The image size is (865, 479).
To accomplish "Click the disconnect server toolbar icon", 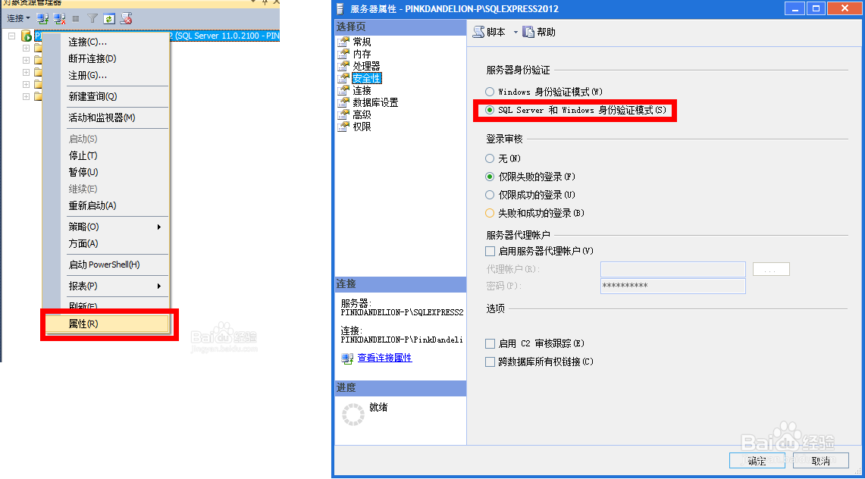I will pos(60,19).
